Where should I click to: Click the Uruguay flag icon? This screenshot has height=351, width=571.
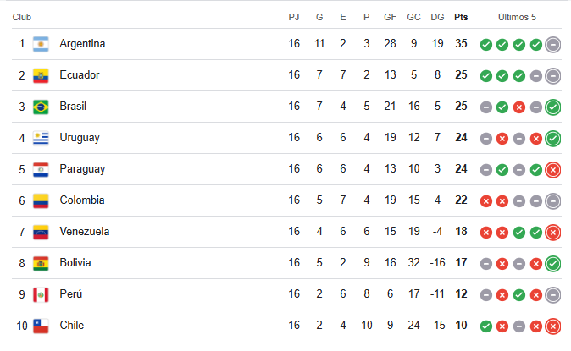coord(41,138)
